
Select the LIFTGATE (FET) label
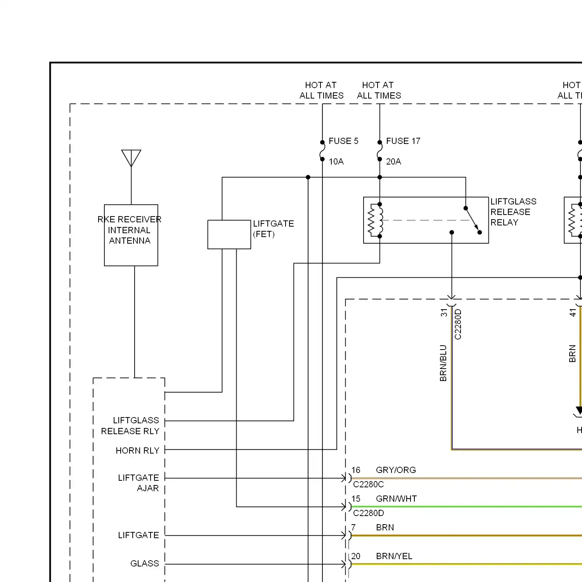click(273, 229)
